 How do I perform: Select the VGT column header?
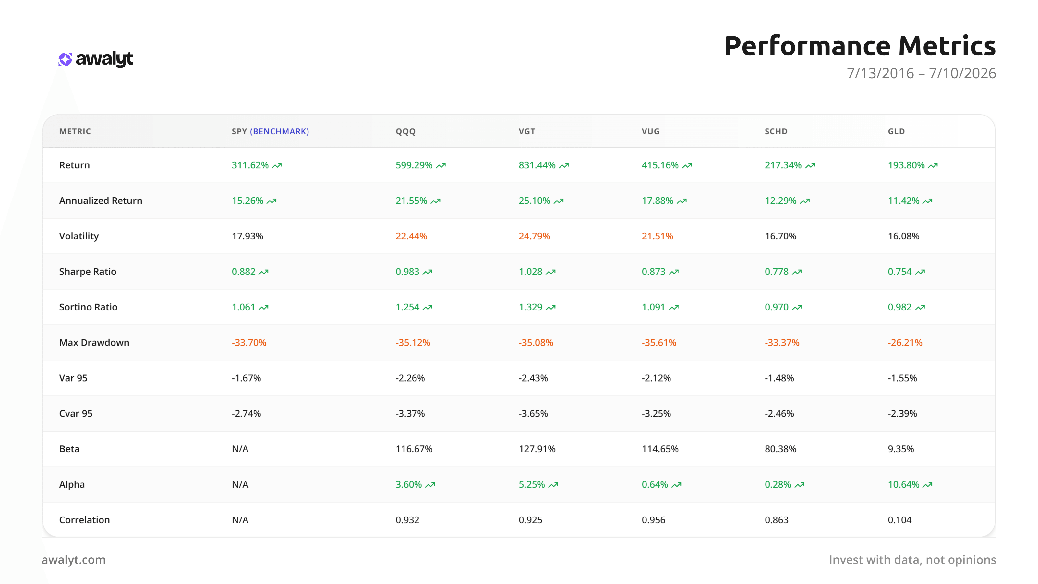pos(527,131)
